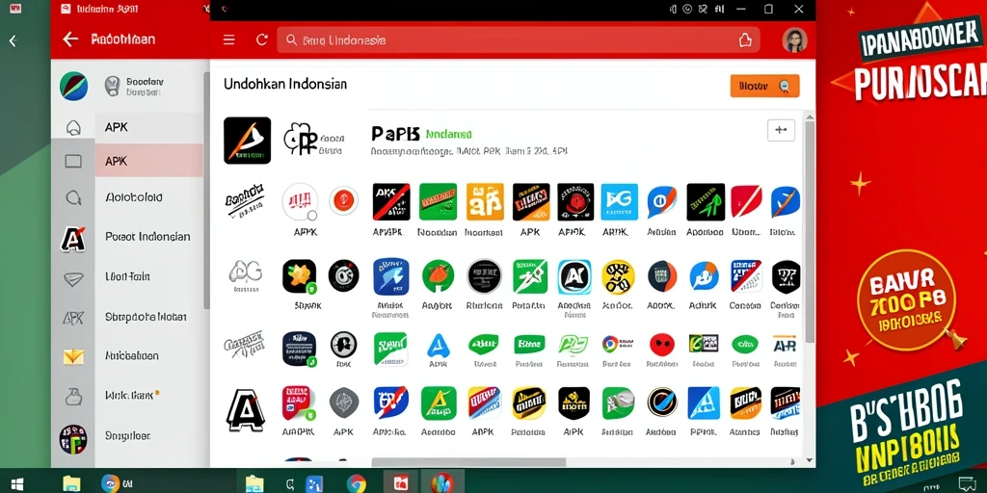Click the refresh icon in red toolbar

click(262, 40)
